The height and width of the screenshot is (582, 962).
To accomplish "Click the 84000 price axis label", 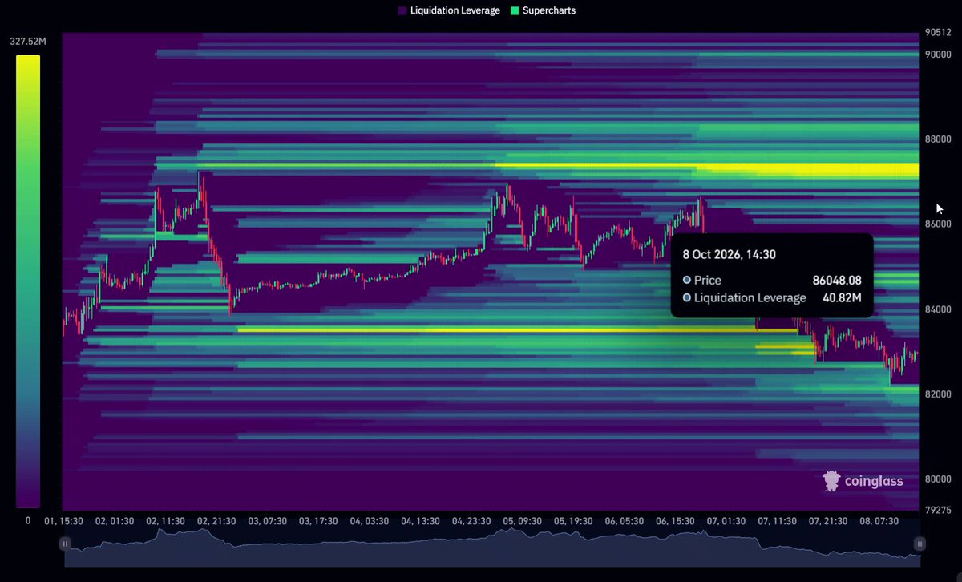I will point(936,309).
